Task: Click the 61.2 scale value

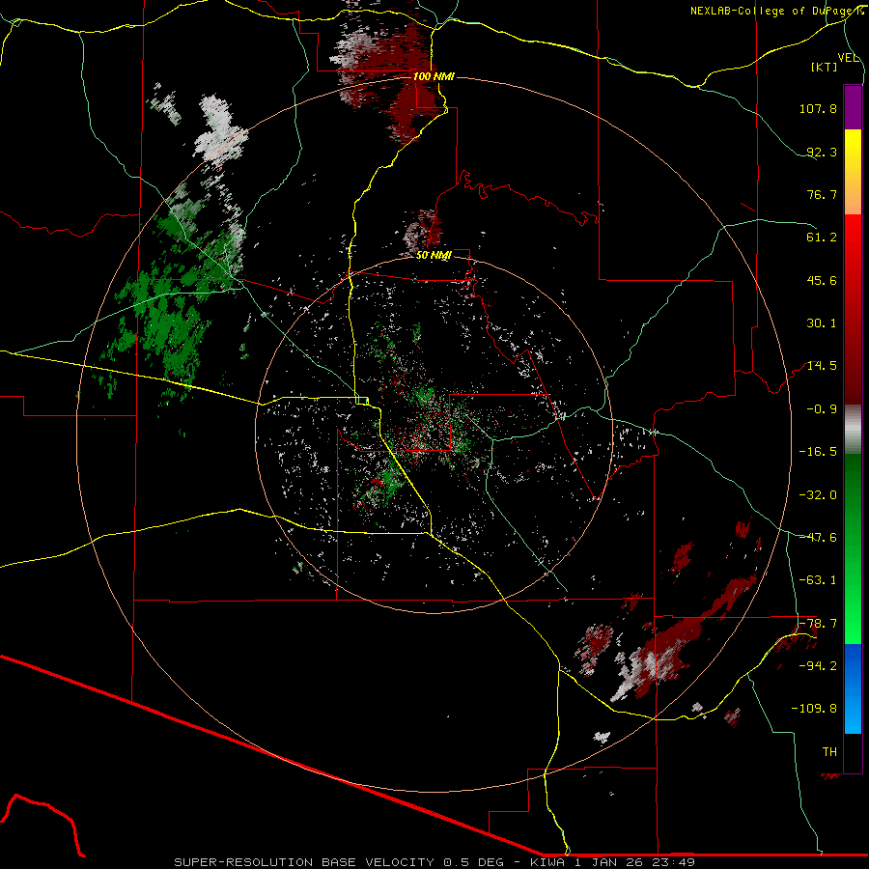Action: coord(822,238)
